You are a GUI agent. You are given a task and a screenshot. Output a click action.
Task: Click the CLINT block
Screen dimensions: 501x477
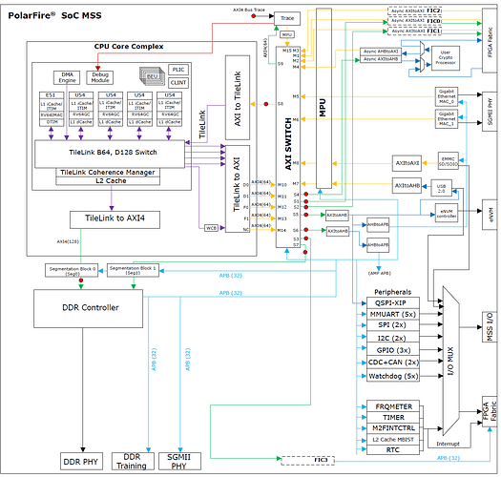(178, 83)
